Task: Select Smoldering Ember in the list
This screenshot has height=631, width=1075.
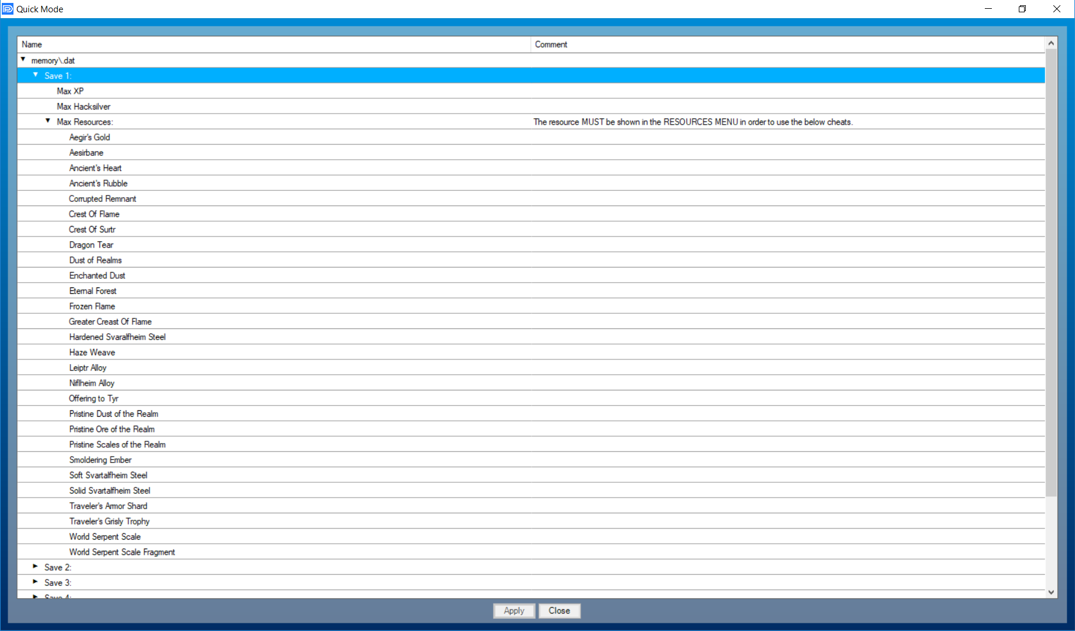Action: pyautogui.click(x=100, y=460)
